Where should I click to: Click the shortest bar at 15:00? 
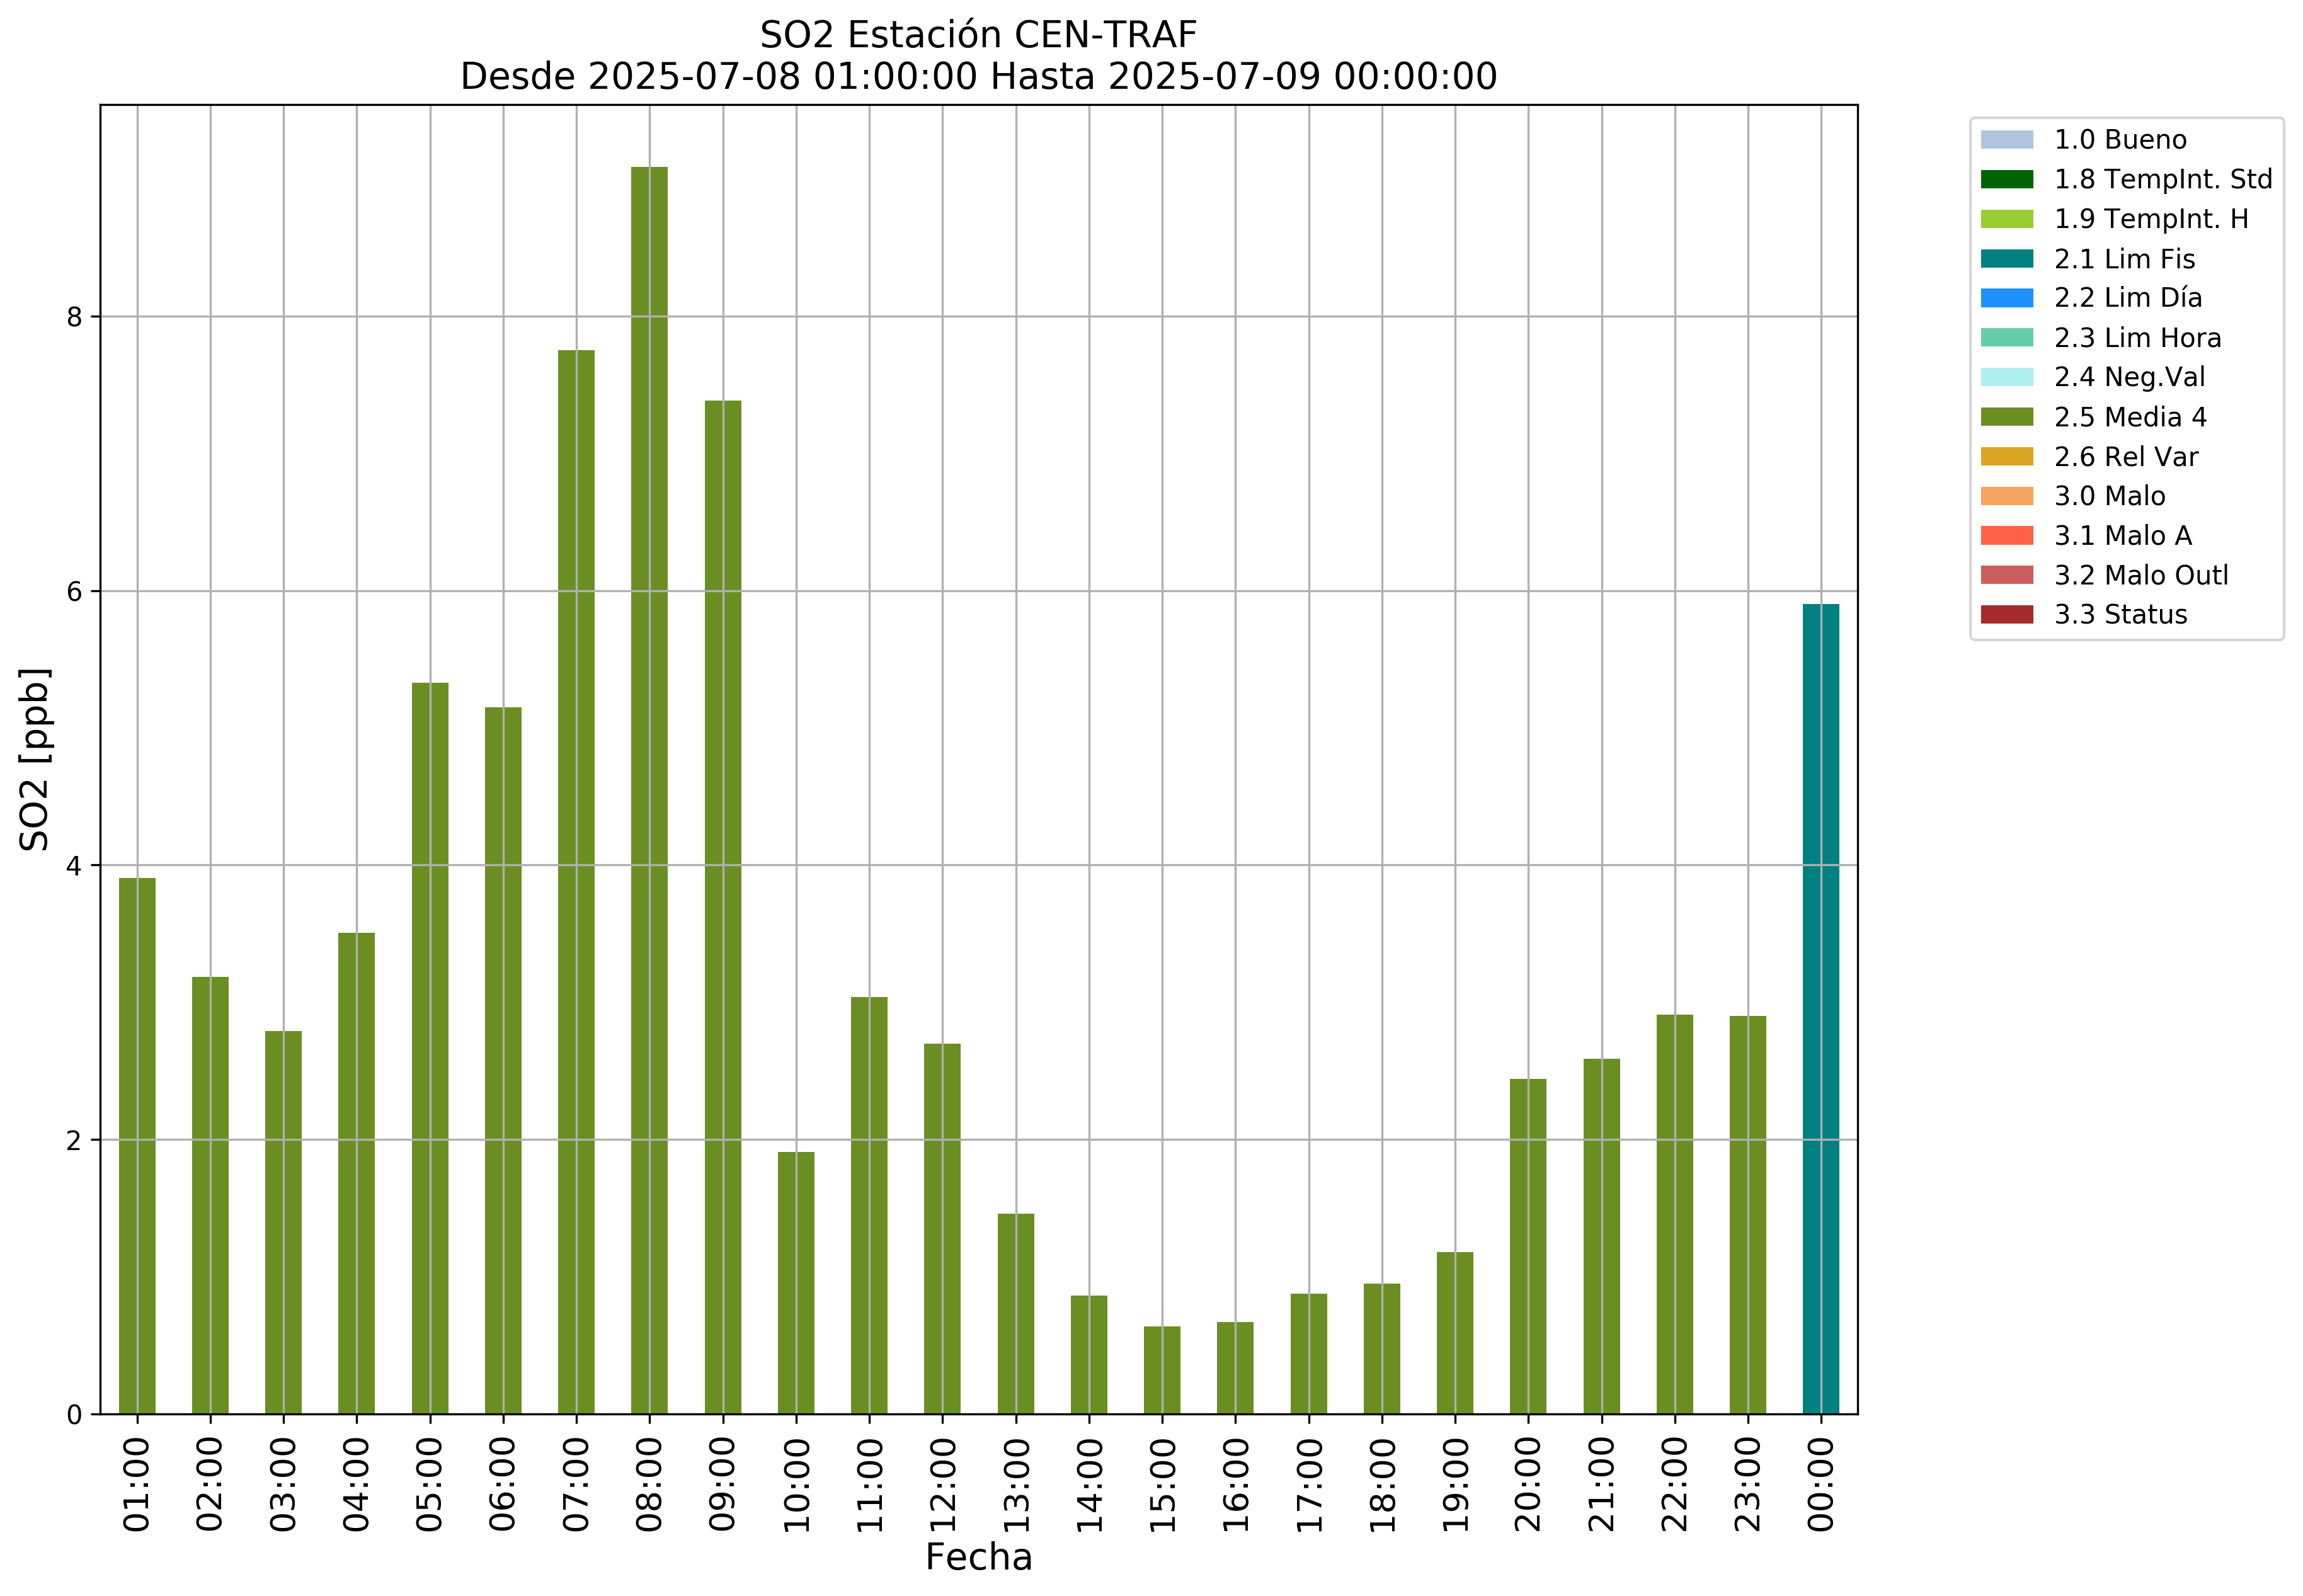(1162, 1369)
